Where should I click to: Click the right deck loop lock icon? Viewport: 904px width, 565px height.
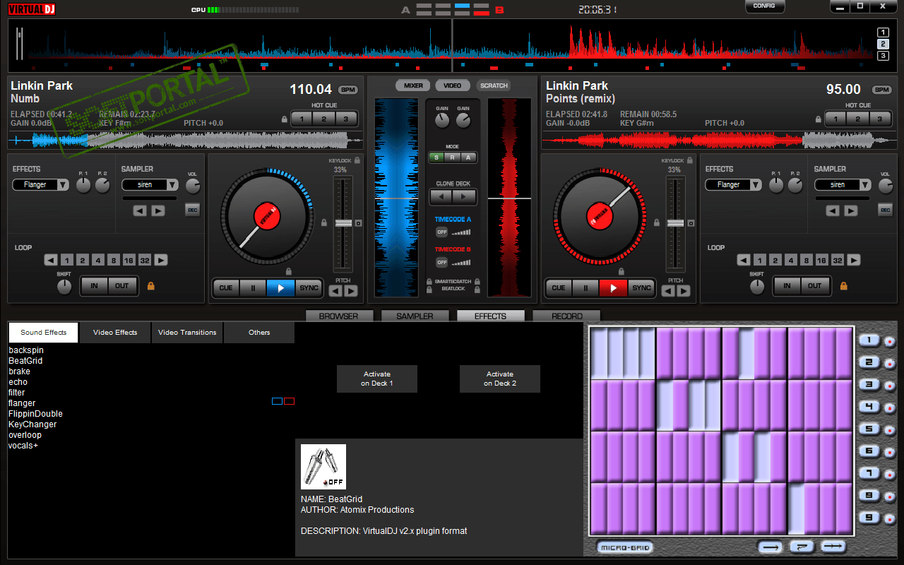[x=843, y=286]
